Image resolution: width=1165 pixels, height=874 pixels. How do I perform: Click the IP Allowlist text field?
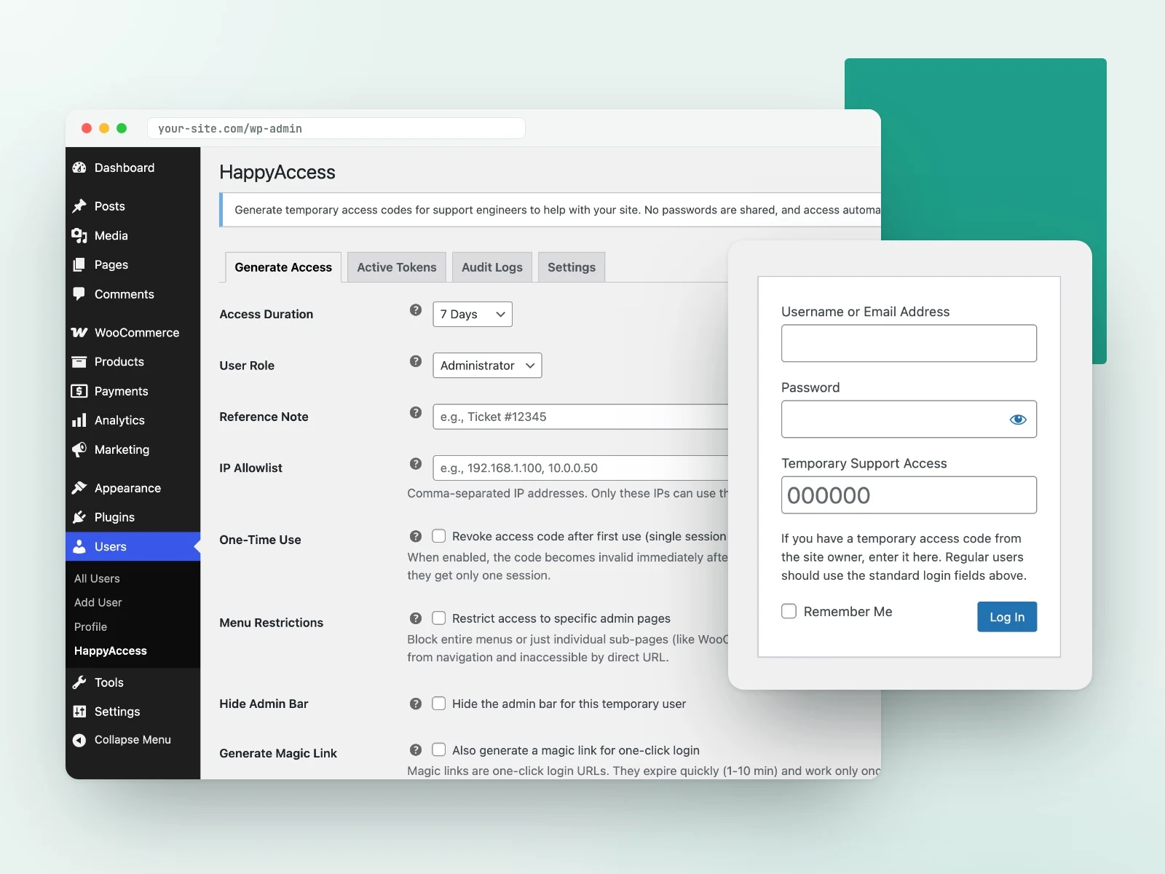coord(581,468)
